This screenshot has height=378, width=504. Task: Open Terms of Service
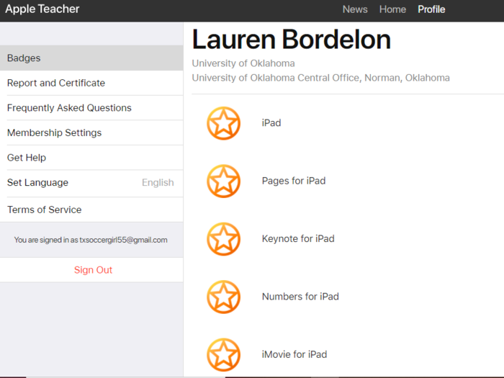(x=44, y=210)
